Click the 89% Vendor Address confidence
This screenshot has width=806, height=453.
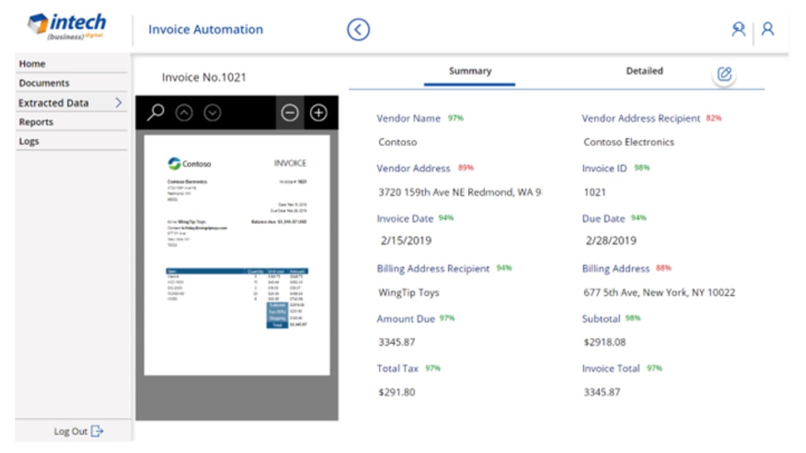(466, 168)
